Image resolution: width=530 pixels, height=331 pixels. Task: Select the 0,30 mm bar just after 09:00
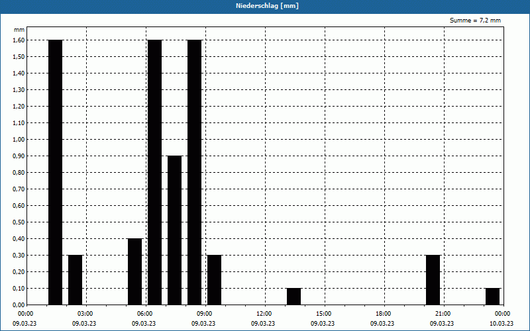click(x=214, y=280)
